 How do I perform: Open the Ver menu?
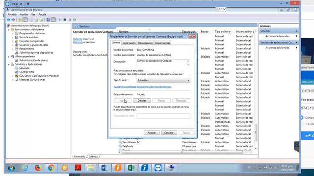point(33,15)
